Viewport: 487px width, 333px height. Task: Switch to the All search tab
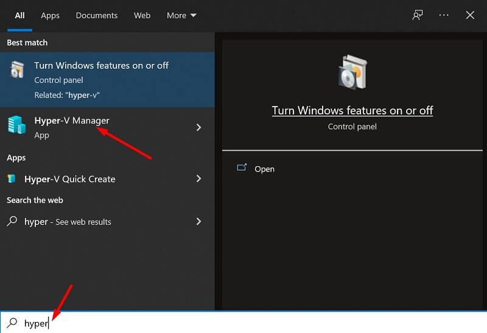click(x=19, y=16)
